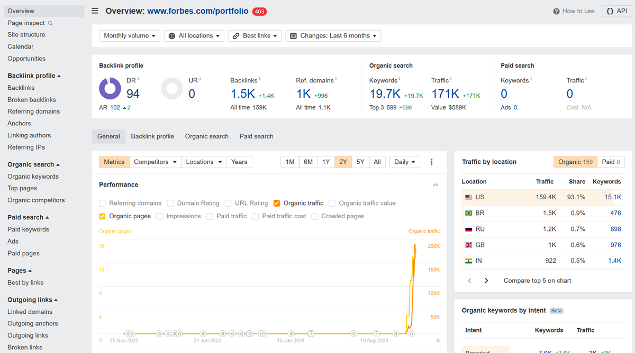Open the Best links dropdown

coord(256,36)
